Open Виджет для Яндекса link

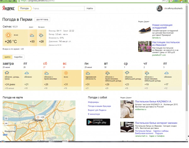pyautogui.click(x=97, y=110)
